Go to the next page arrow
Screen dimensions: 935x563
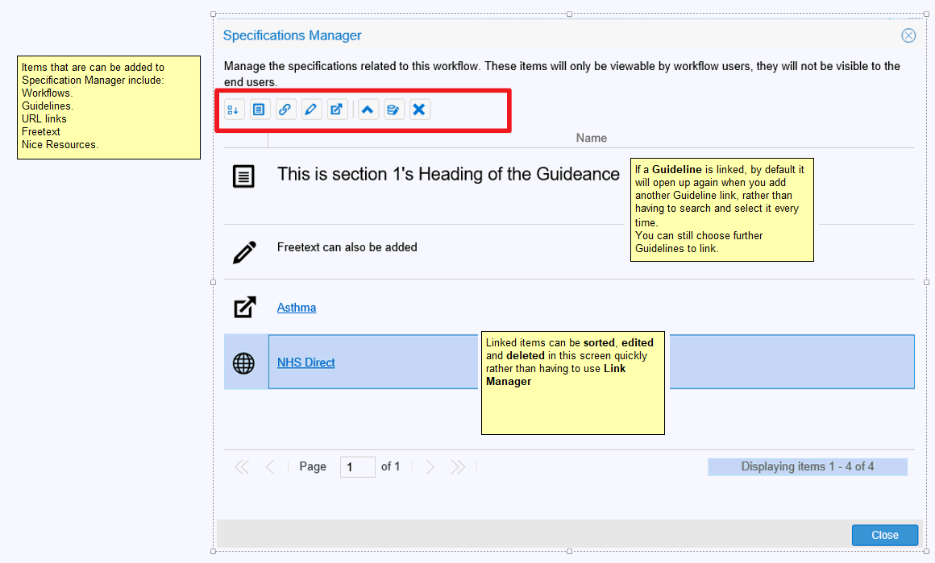[430, 467]
